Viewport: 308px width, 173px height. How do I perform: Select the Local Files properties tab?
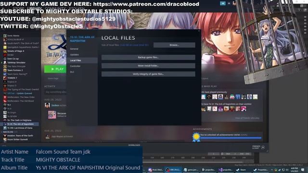coord(82,61)
